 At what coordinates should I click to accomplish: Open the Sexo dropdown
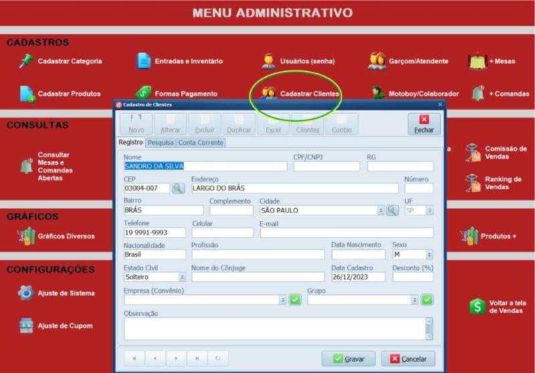point(429,255)
